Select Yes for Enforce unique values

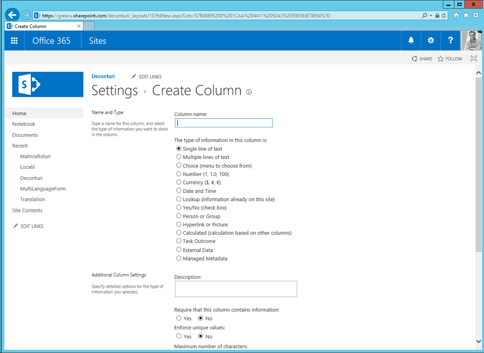[179, 336]
